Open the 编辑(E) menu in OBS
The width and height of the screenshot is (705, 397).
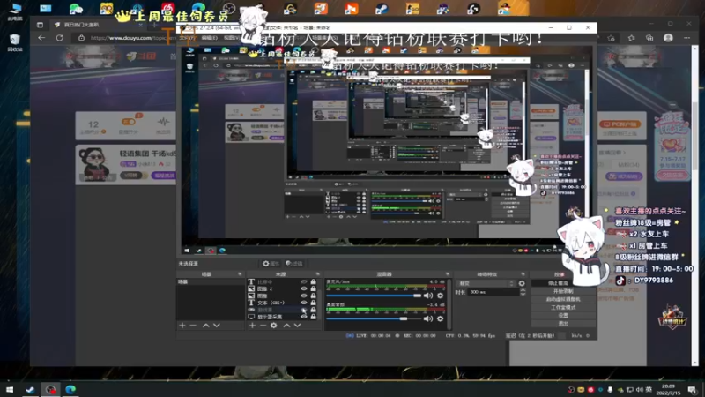pyautogui.click(x=210, y=38)
